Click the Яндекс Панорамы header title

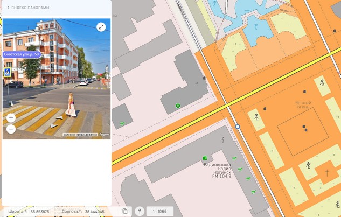[31, 8]
